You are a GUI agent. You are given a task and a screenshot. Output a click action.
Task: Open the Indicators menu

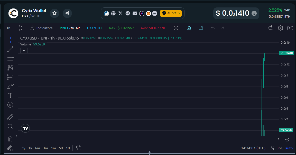[x=42, y=28]
